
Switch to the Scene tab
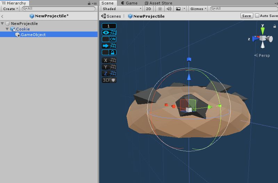107,3
